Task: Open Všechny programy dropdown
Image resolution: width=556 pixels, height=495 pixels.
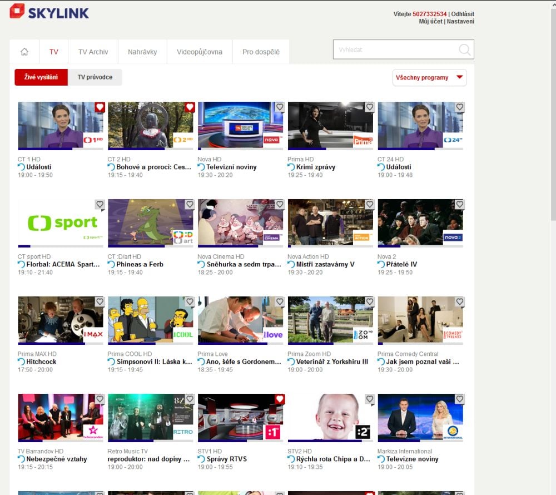Action: [x=429, y=77]
